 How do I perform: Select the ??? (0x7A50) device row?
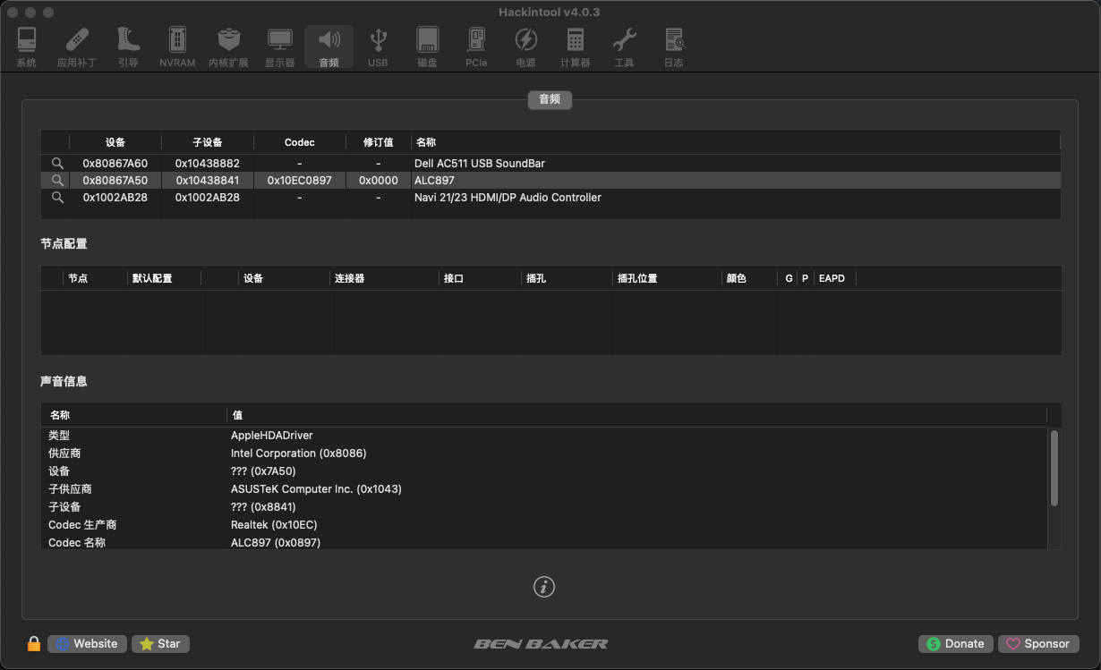[x=544, y=471]
